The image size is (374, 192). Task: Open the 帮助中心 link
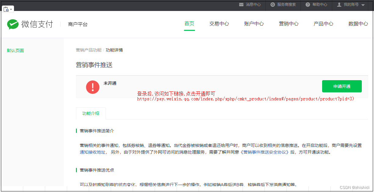[x=320, y=5]
